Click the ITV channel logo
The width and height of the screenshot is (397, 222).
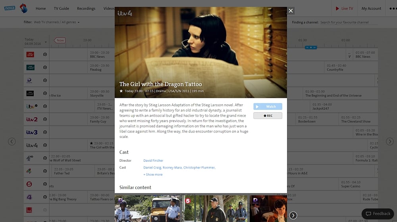click(32, 106)
